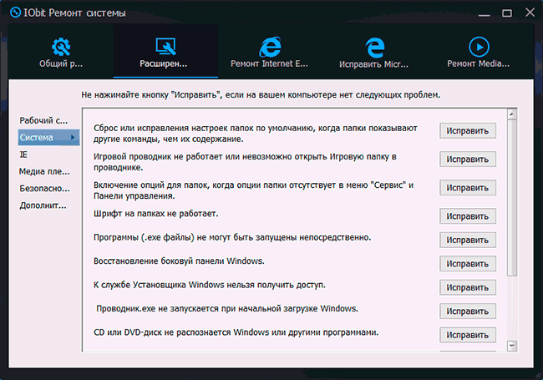
Task: Click the scrollbar down arrow
Action: pos(512,346)
